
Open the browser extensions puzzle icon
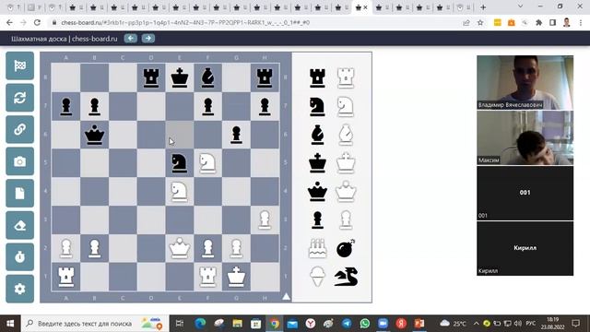(x=538, y=22)
